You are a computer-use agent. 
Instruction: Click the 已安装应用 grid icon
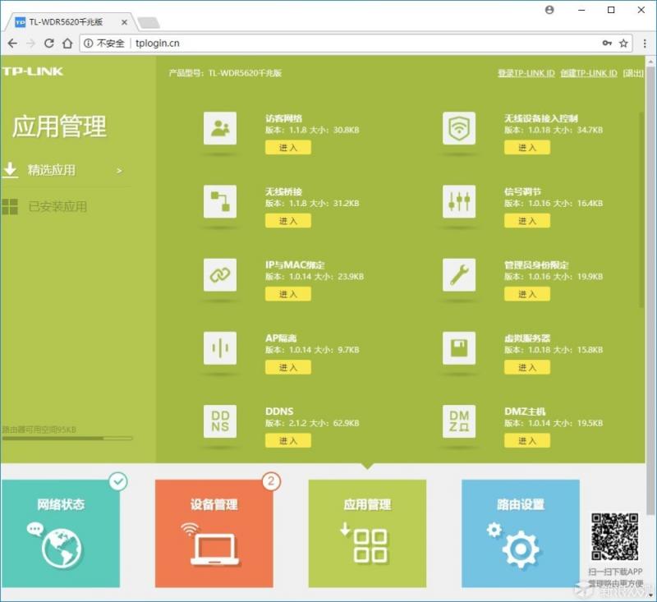pos(10,206)
